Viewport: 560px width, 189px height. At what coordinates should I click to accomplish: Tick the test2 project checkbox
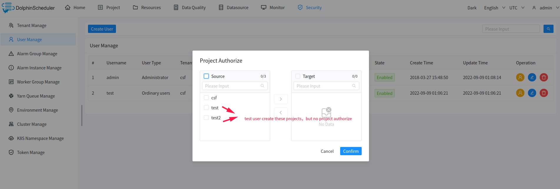(x=206, y=118)
